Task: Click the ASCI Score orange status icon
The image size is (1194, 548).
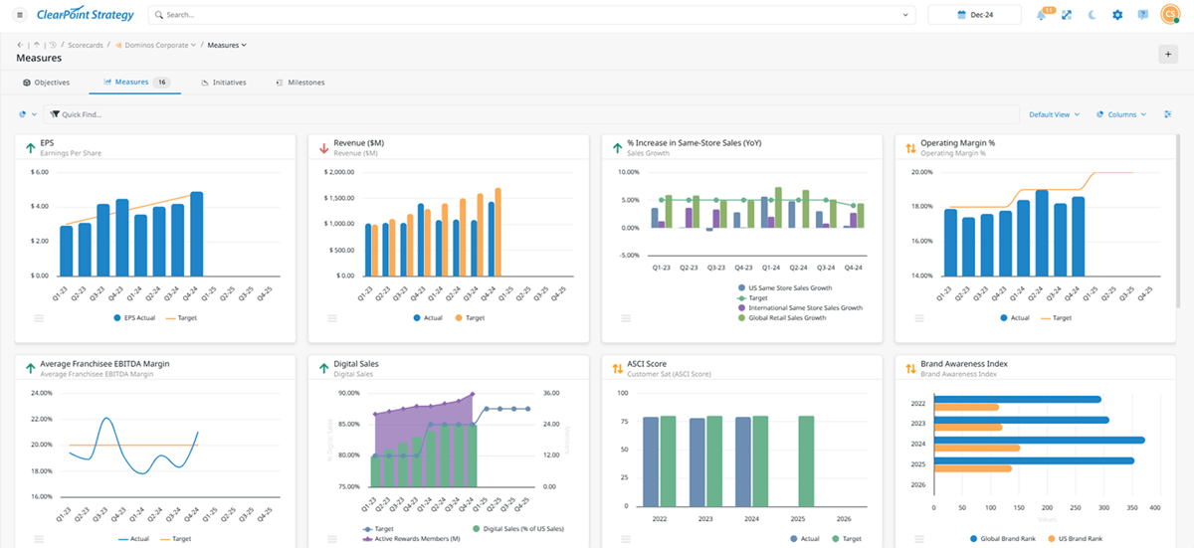Action: [x=617, y=368]
